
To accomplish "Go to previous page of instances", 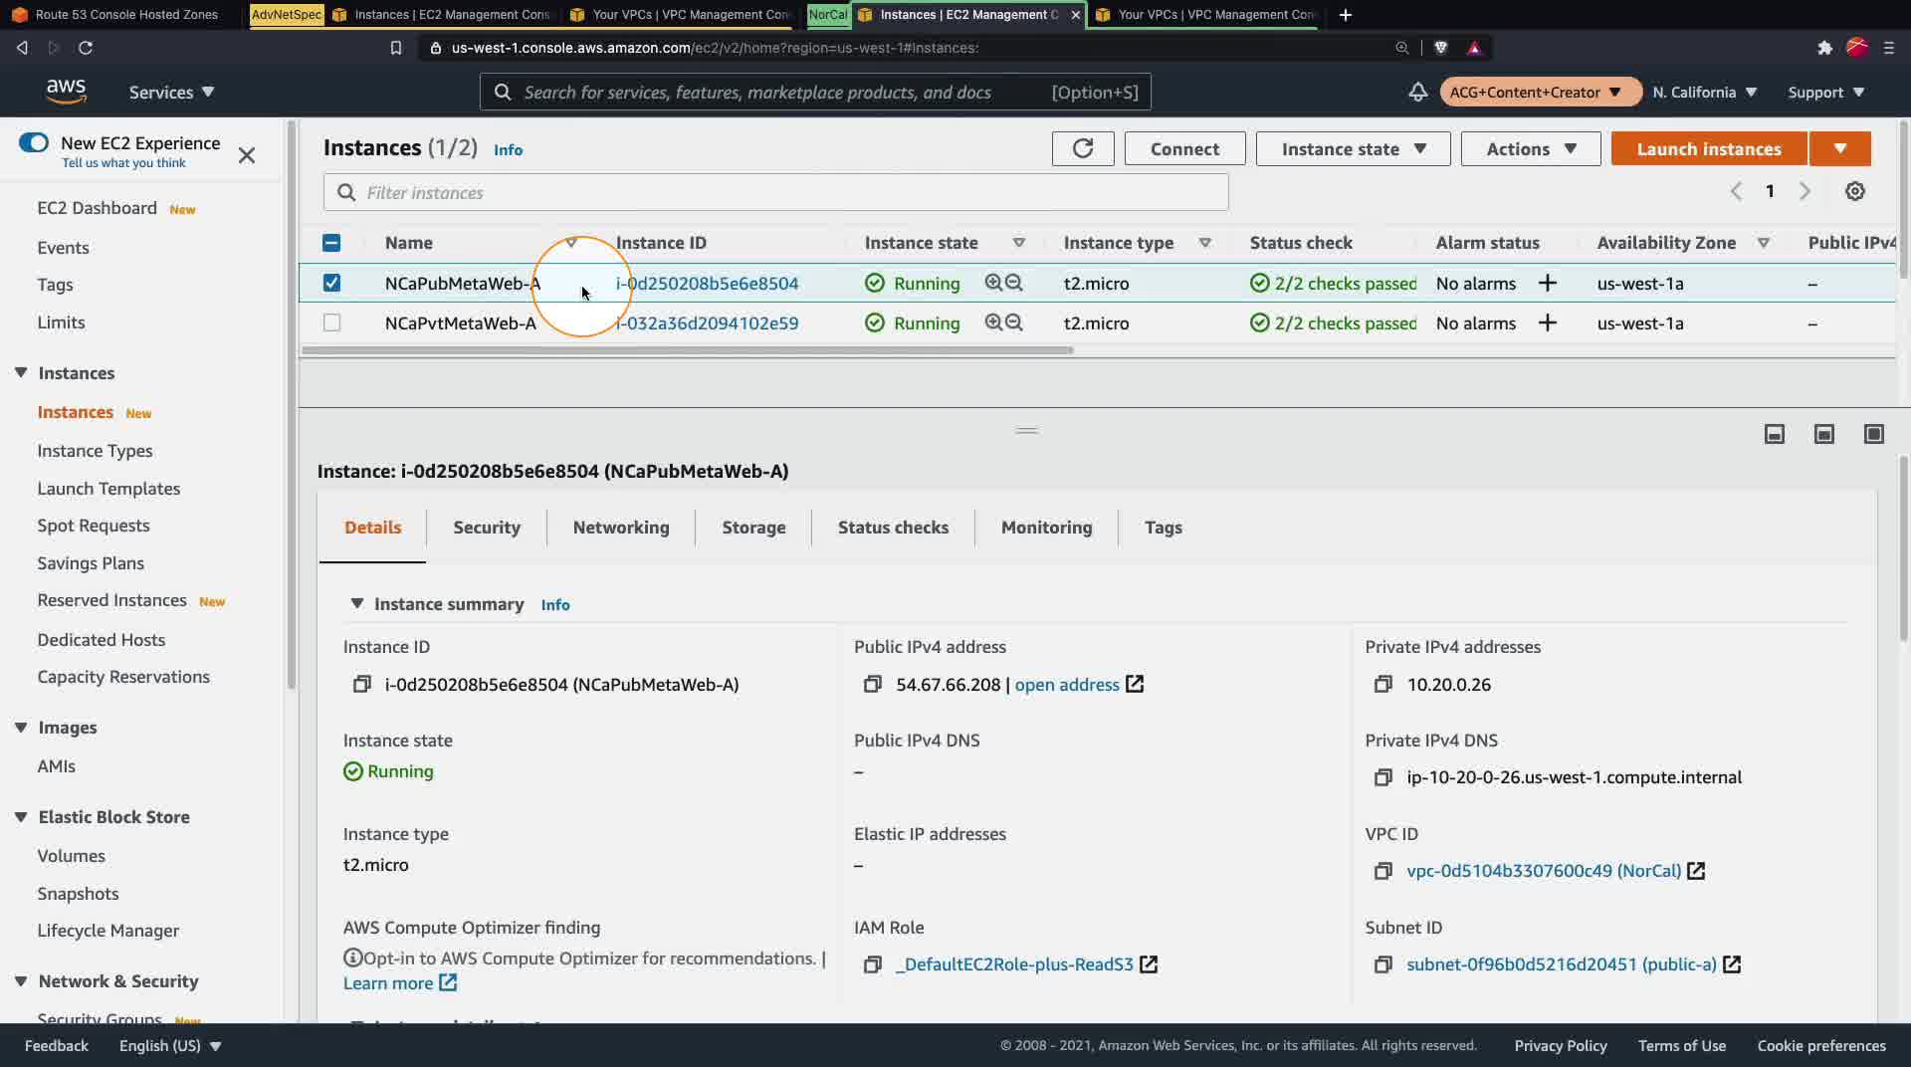I will pos(1736,191).
